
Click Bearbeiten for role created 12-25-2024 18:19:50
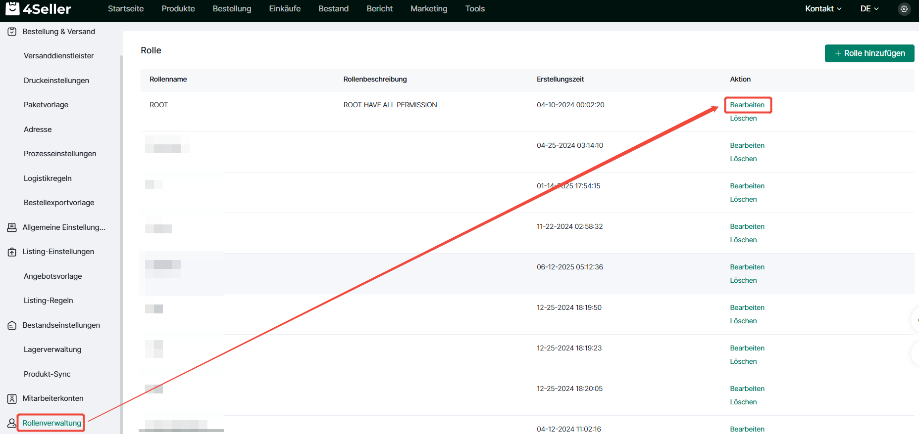[747, 307]
